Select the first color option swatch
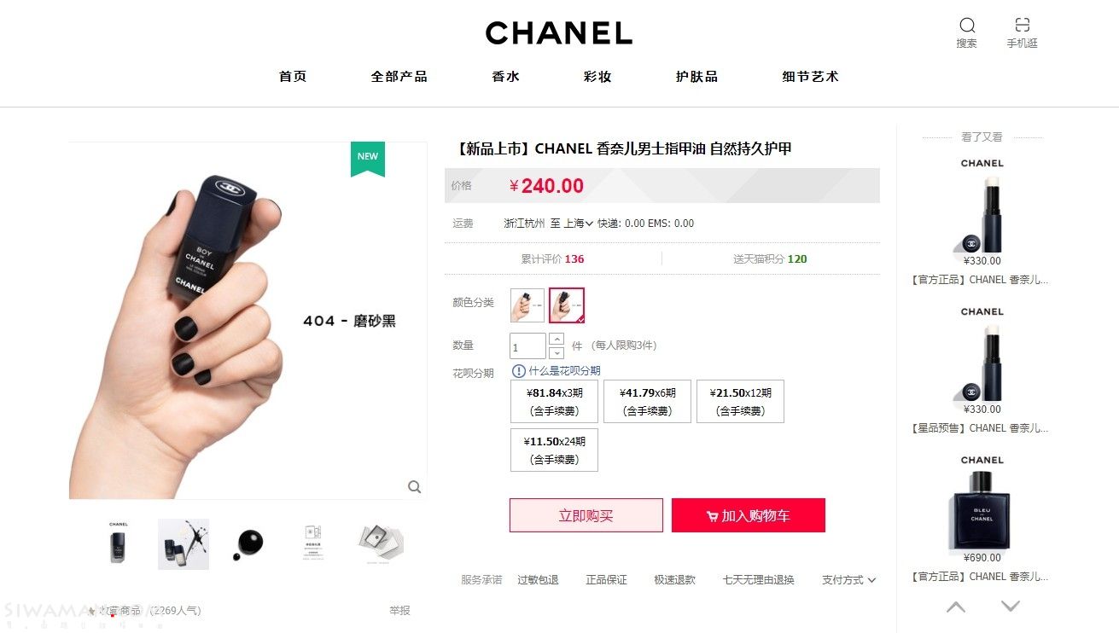 (x=527, y=305)
